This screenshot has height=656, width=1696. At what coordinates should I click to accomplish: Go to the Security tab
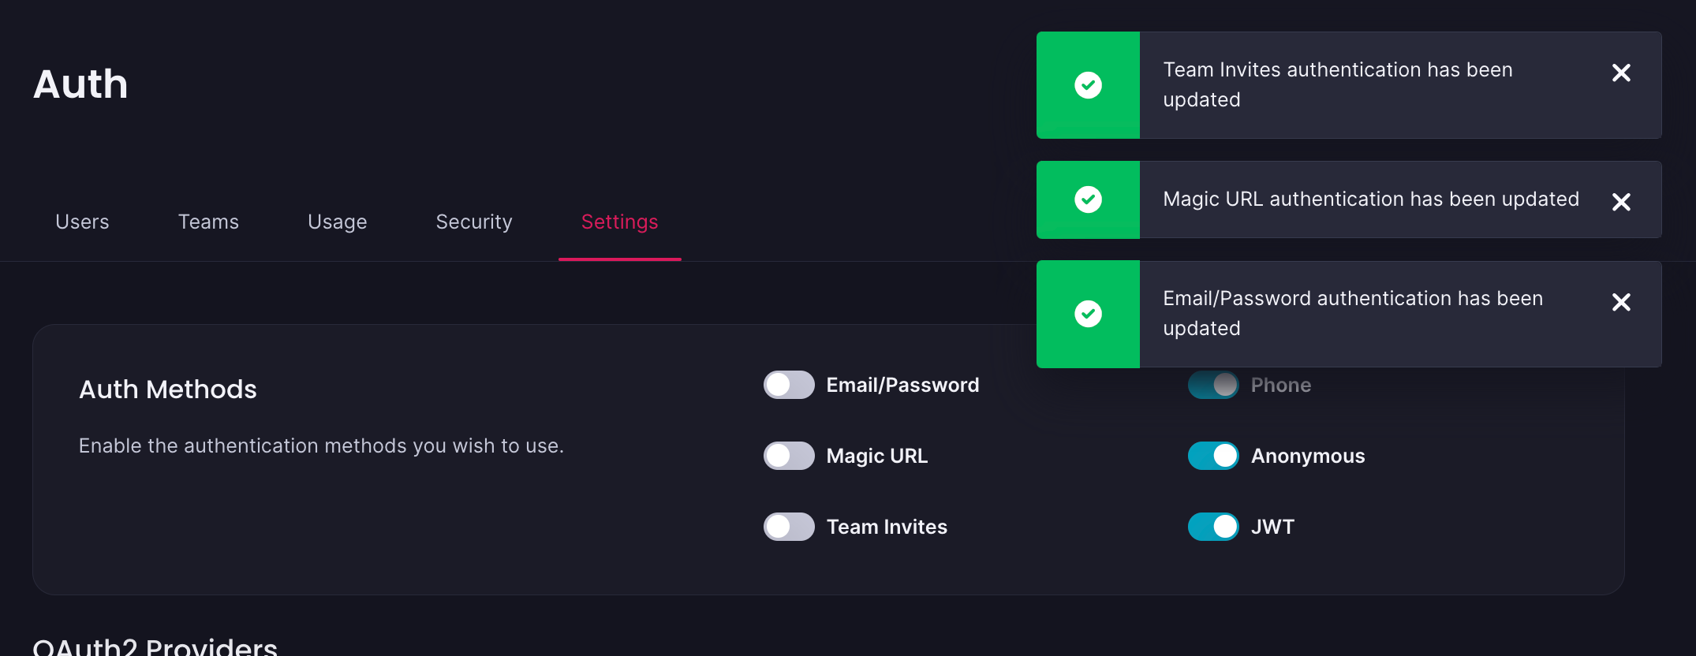point(473,222)
